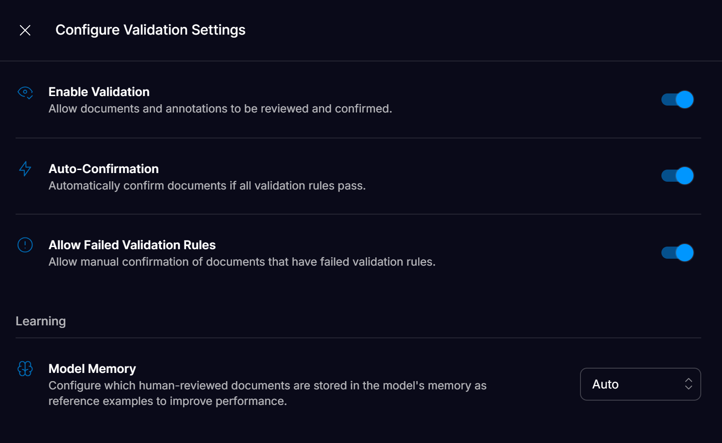Screen dimensions: 722x443
Task: Toggle Allow Failed Validation Rules off
Action: coord(677,253)
